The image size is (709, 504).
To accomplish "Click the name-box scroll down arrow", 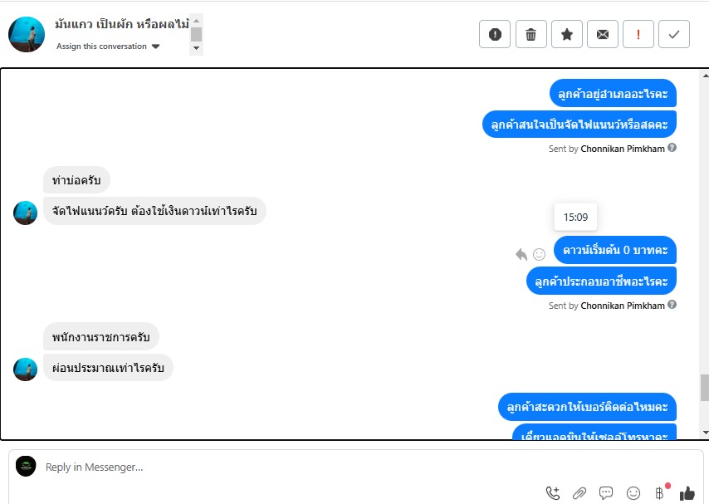I will coord(196,48).
